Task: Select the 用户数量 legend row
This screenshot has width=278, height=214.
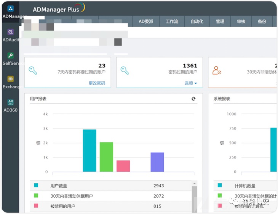Action: coord(111,186)
